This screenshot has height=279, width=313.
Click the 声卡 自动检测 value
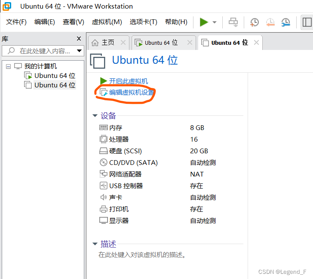(x=203, y=198)
